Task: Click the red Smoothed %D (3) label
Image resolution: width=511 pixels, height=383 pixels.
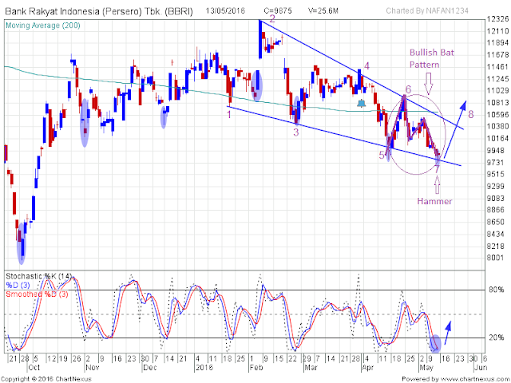Action: click(x=37, y=294)
